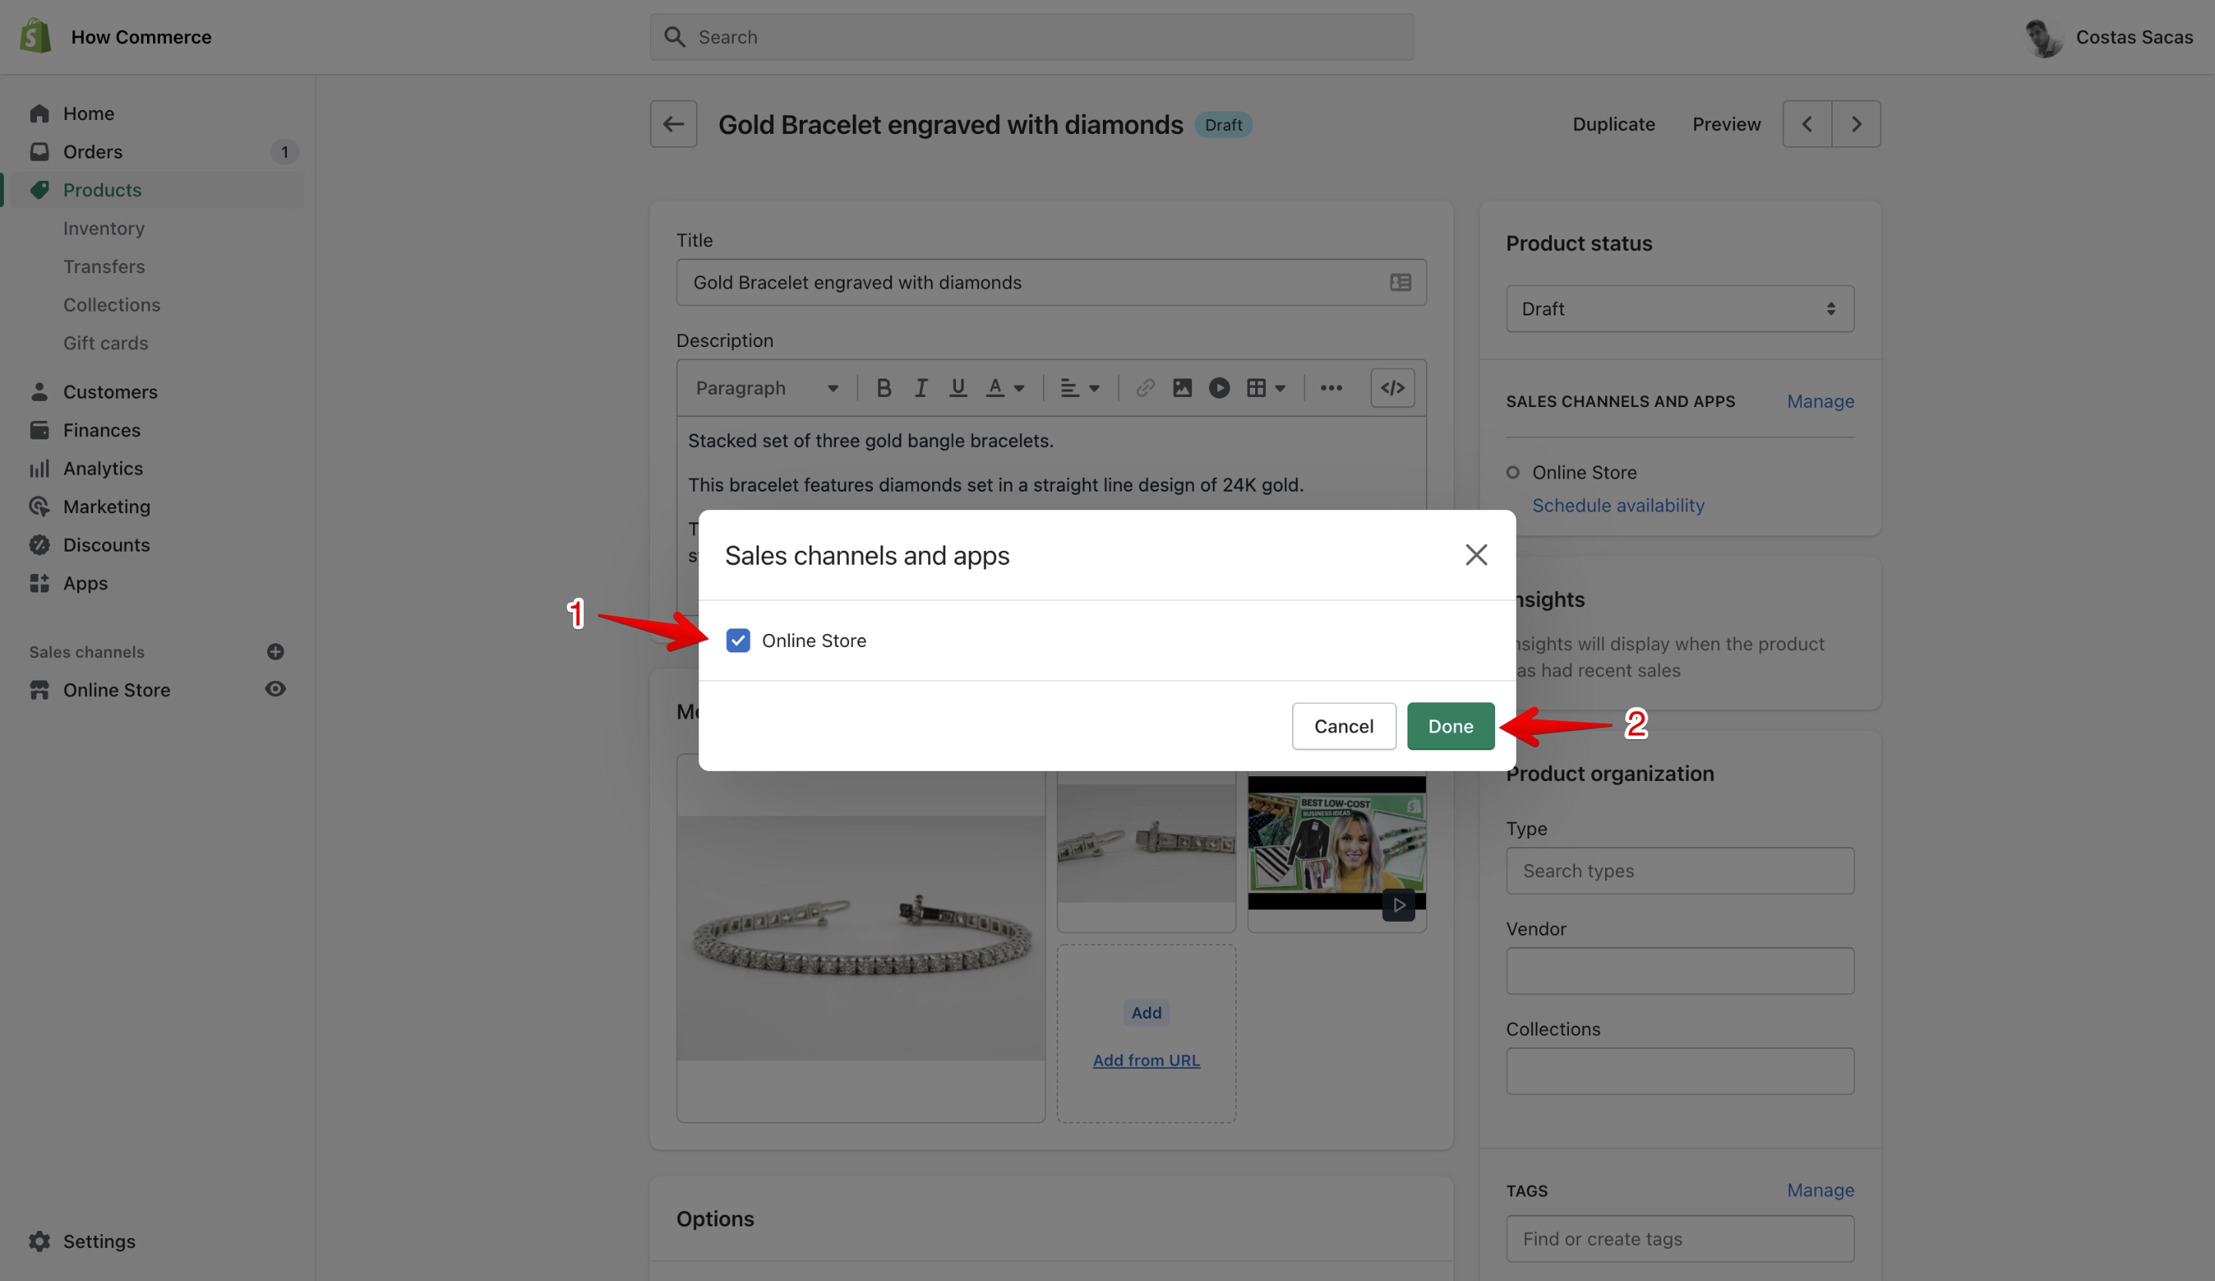Click the insert image icon
The image size is (2215, 1281).
coord(1182,388)
